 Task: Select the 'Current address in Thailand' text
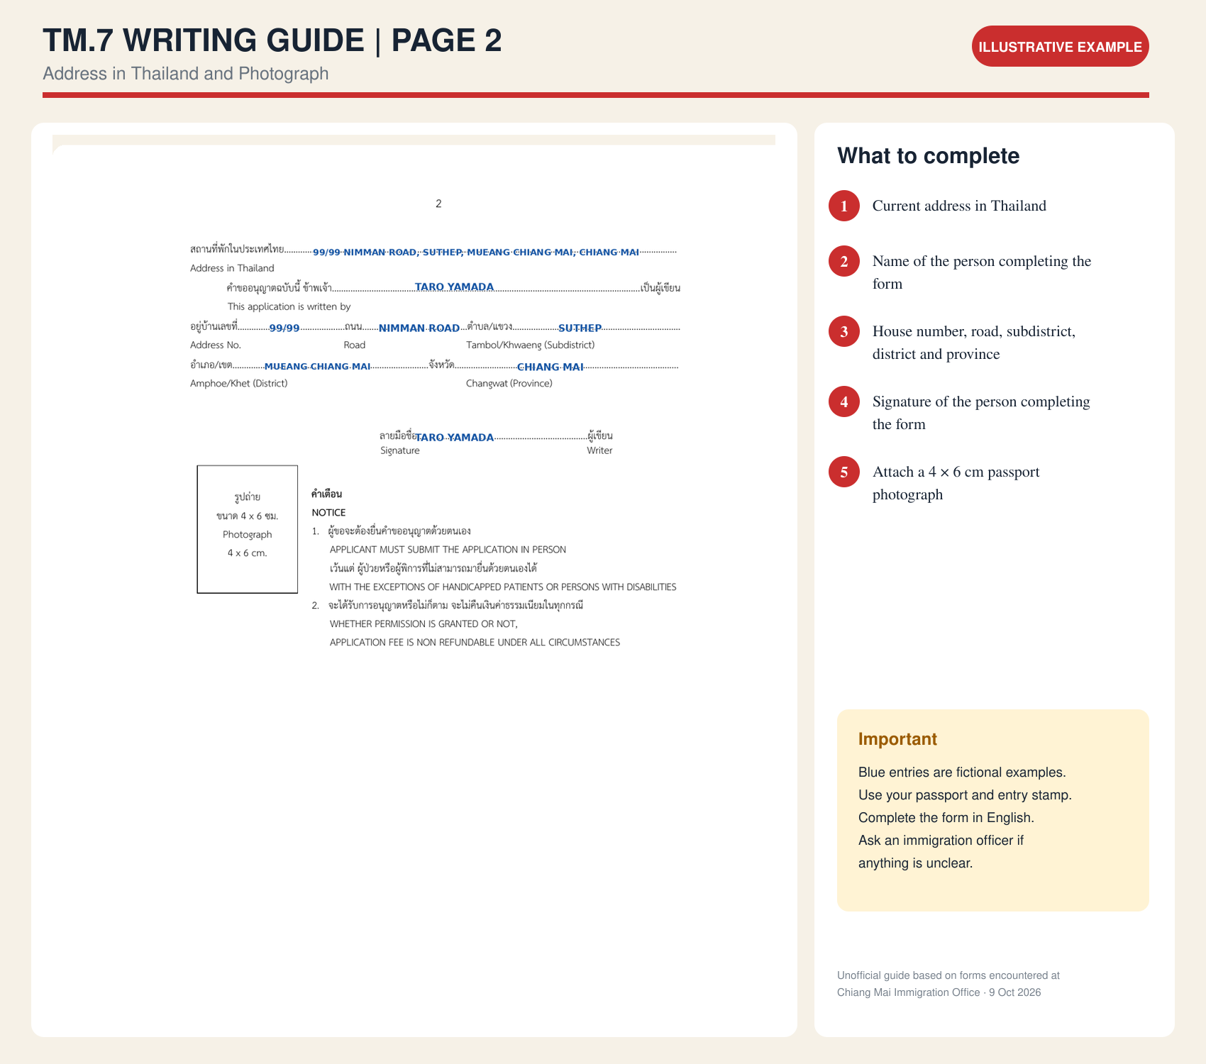tap(959, 206)
